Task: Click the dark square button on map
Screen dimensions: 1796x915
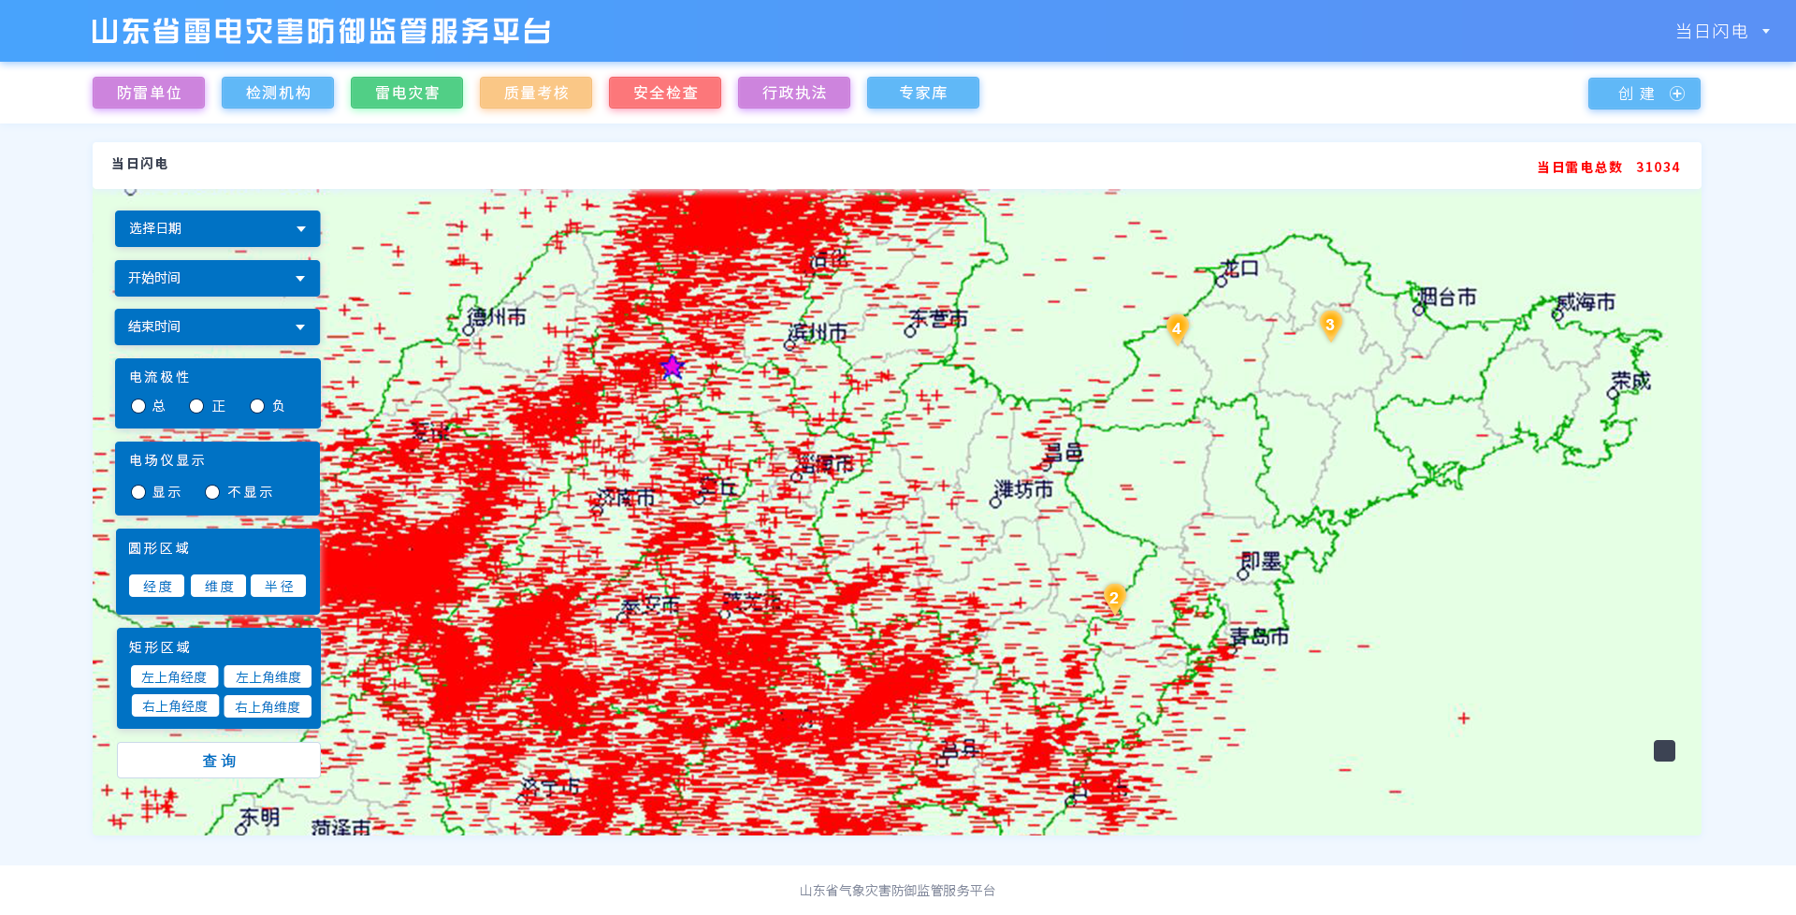Action: pyautogui.click(x=1664, y=750)
